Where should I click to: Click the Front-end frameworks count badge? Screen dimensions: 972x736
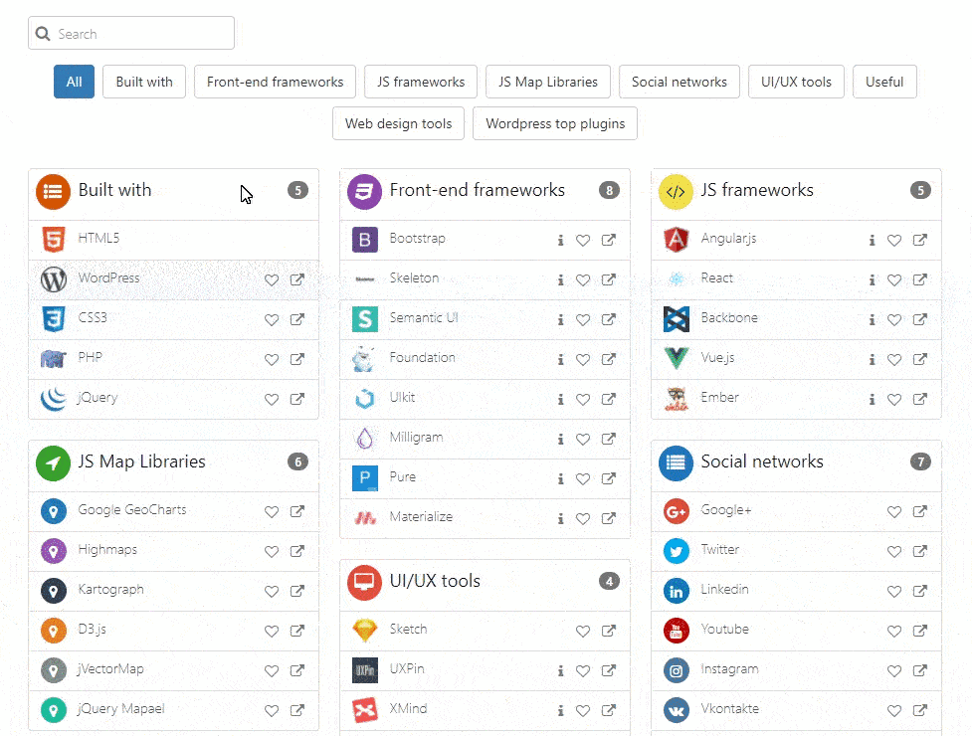tap(609, 191)
